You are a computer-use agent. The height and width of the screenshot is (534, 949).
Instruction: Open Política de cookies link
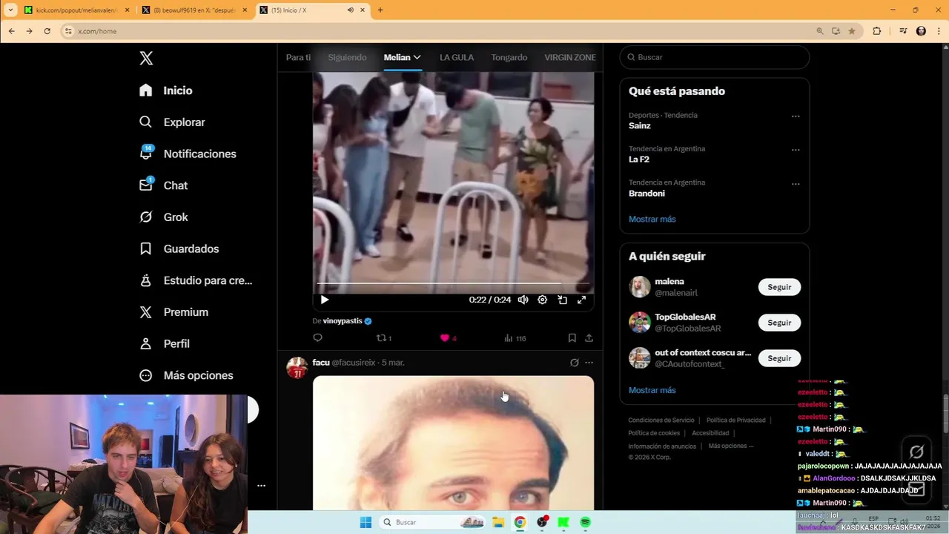point(654,433)
